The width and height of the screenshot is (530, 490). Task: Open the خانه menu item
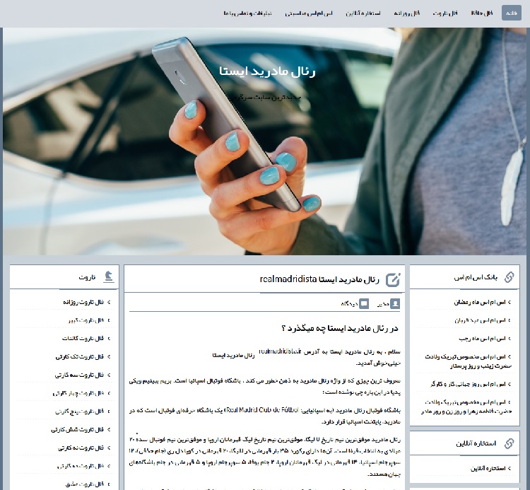coord(511,13)
